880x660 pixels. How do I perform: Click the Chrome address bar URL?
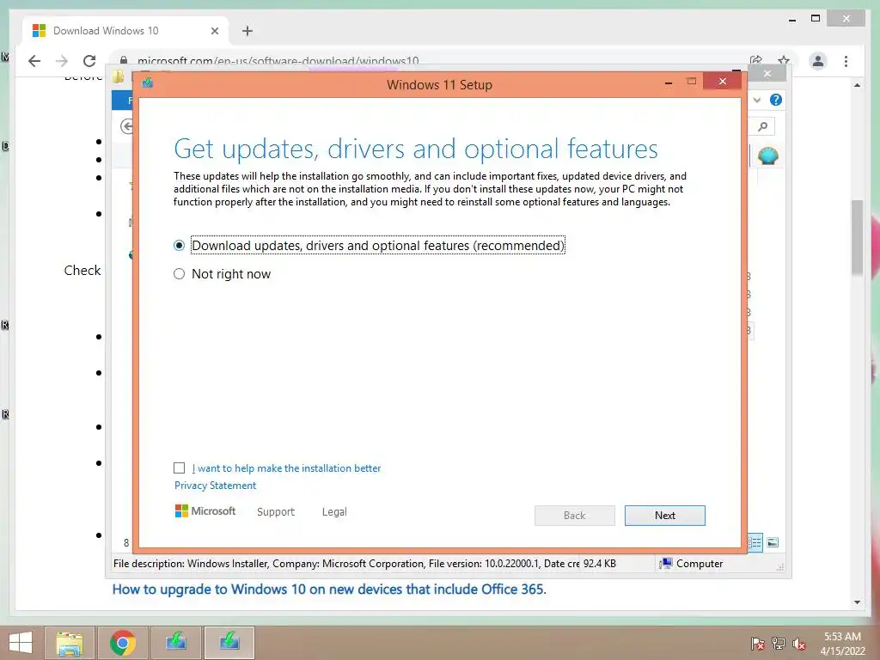[278, 61]
